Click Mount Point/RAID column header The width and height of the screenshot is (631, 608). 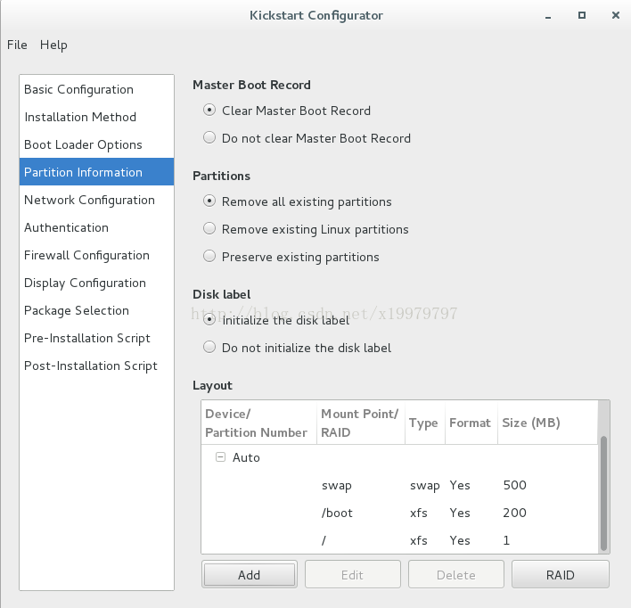coord(361,423)
